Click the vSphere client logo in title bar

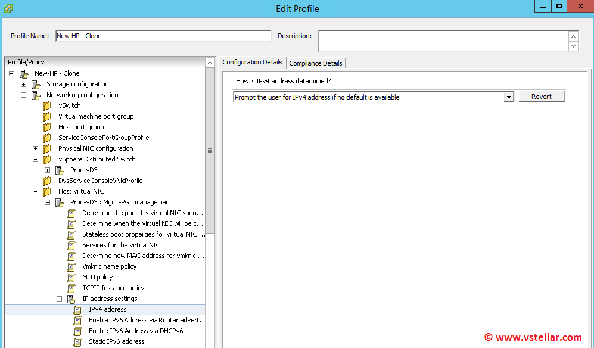coord(8,8)
